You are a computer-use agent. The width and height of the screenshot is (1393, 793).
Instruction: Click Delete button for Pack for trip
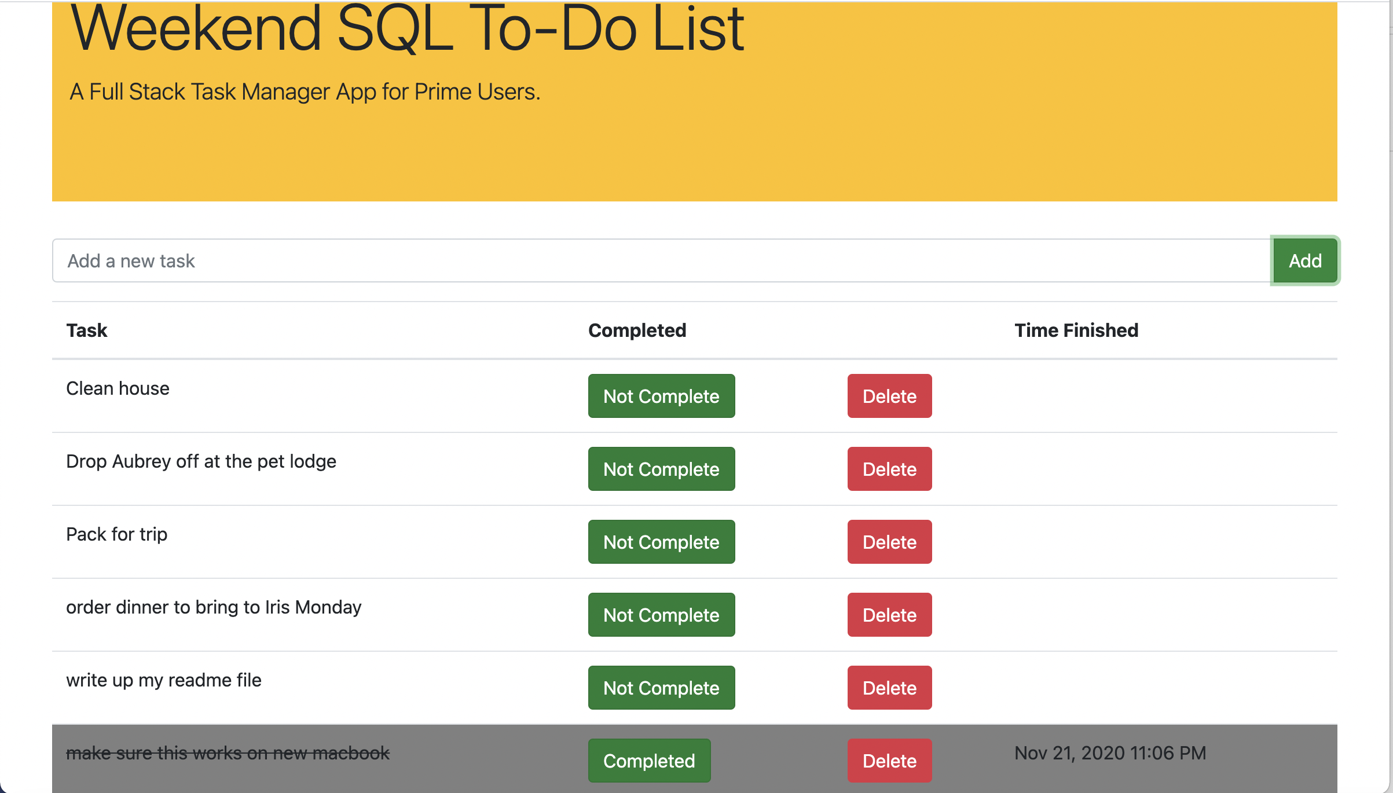coord(888,541)
